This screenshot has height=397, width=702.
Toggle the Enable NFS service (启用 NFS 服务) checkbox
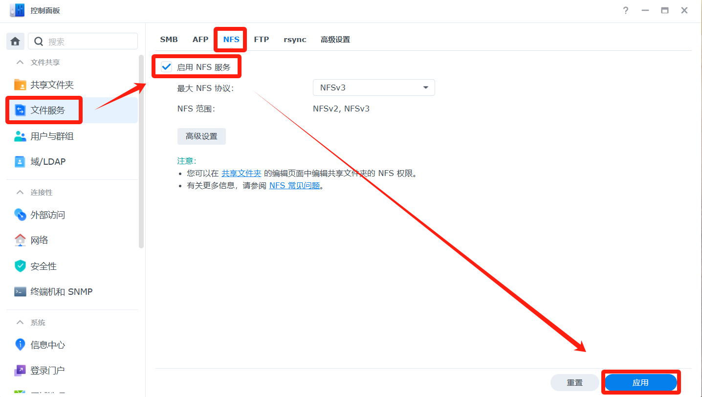point(167,67)
